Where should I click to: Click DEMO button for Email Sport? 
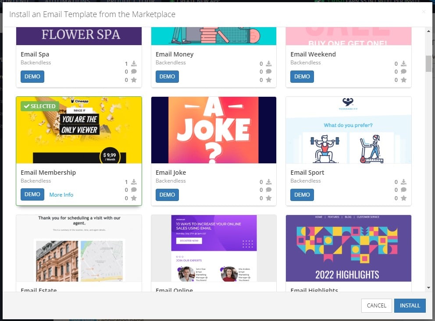pos(302,195)
